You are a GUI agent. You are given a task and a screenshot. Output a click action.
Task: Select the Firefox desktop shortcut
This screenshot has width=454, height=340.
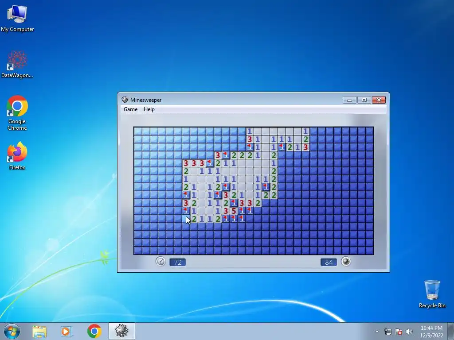[x=17, y=156]
